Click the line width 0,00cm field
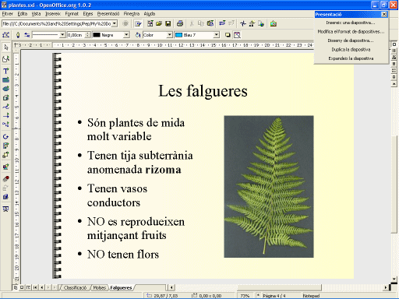 point(76,35)
